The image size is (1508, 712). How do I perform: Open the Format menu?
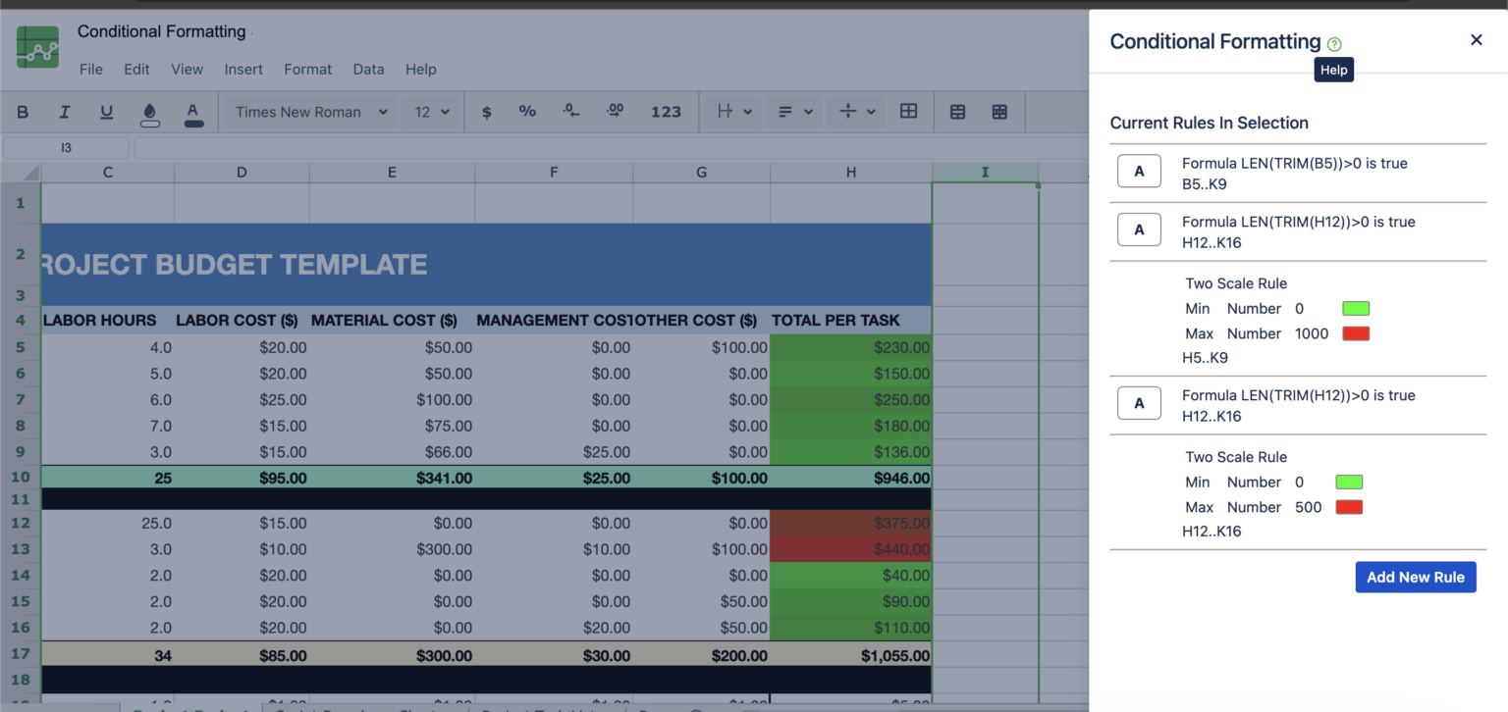[307, 69]
